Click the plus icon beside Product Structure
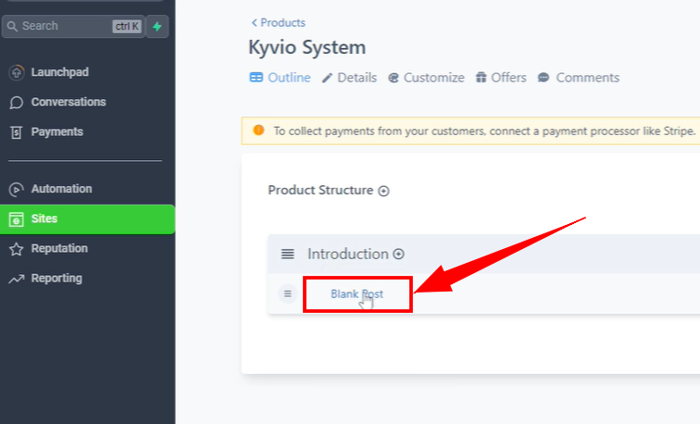The image size is (700, 424). pyautogui.click(x=383, y=191)
